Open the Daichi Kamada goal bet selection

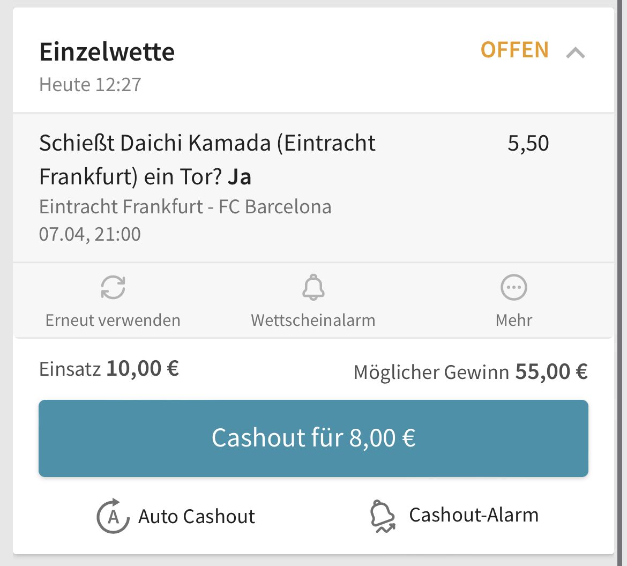[207, 159]
